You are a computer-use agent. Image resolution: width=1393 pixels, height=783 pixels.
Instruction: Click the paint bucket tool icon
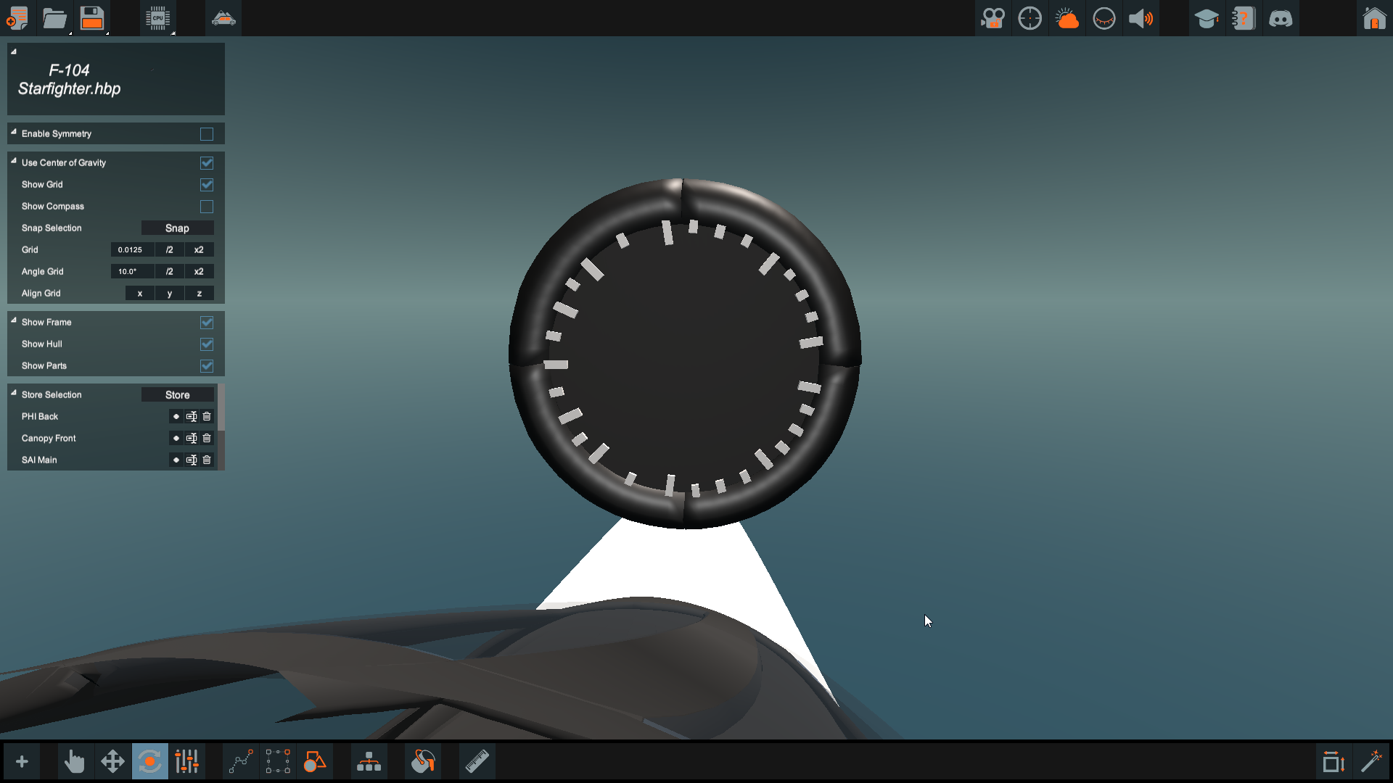pyautogui.click(x=423, y=761)
